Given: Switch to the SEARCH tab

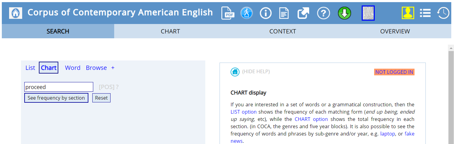Looking at the screenshot, I should pyautogui.click(x=58, y=31).
